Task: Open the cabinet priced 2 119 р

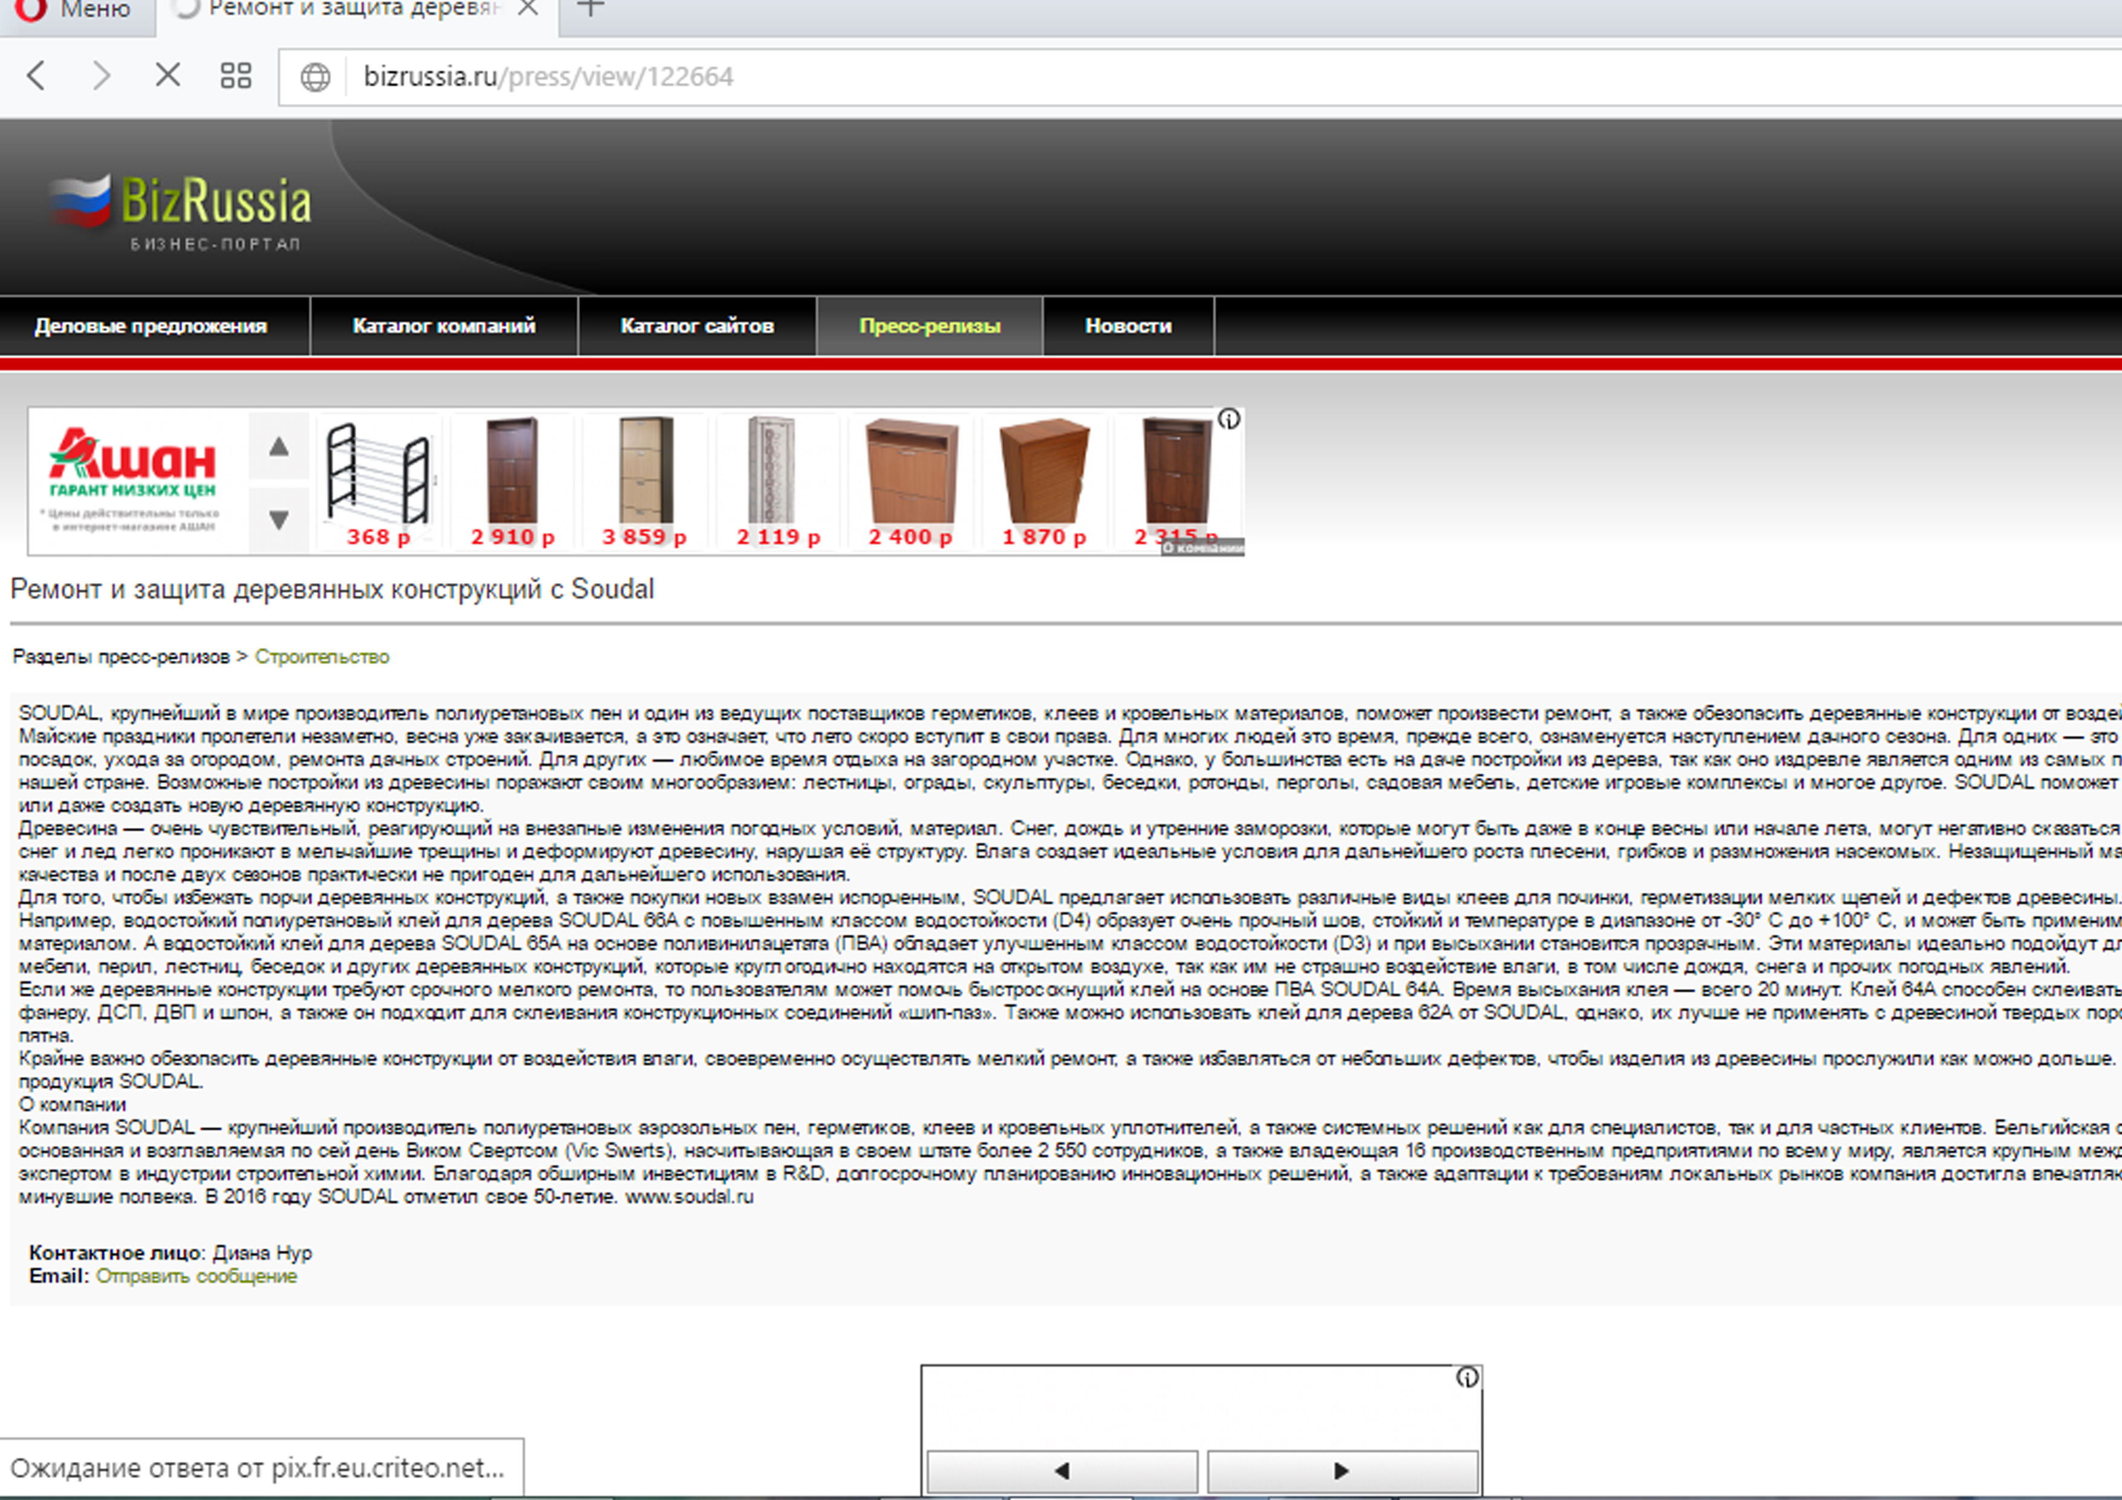Action: point(778,483)
